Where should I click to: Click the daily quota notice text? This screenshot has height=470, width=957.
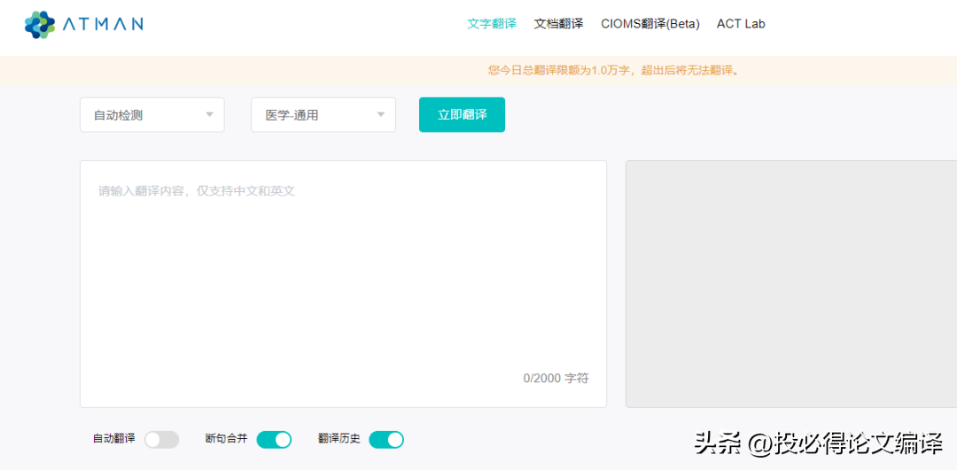tap(615, 71)
